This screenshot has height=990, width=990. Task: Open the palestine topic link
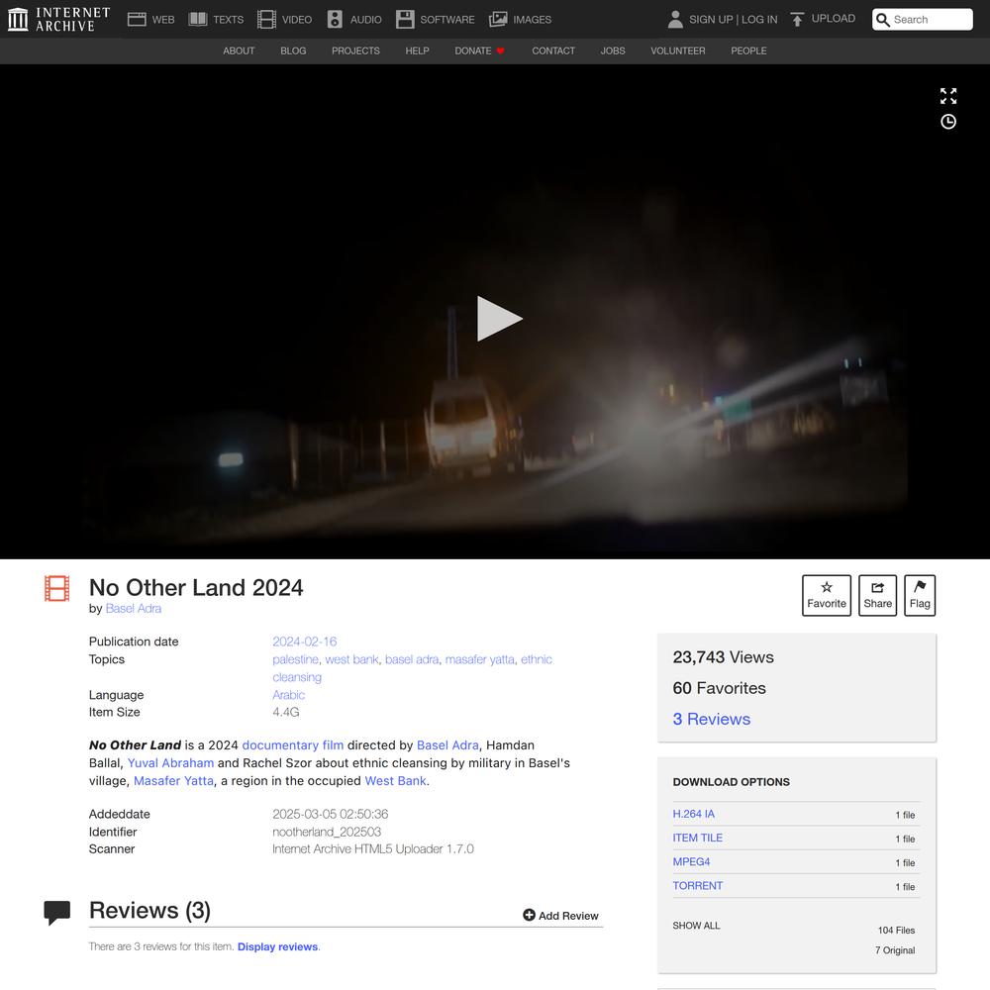(295, 659)
